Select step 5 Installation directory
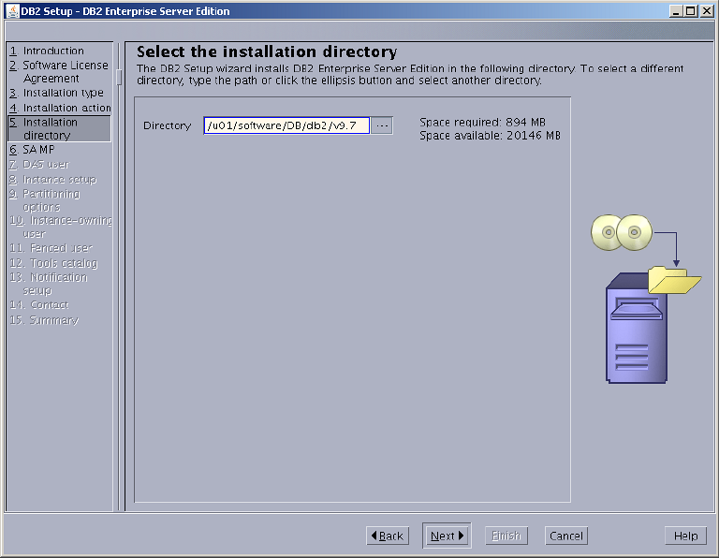This screenshot has height=558, width=719. pyautogui.click(x=59, y=128)
